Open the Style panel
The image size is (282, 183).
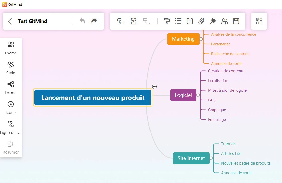11,68
